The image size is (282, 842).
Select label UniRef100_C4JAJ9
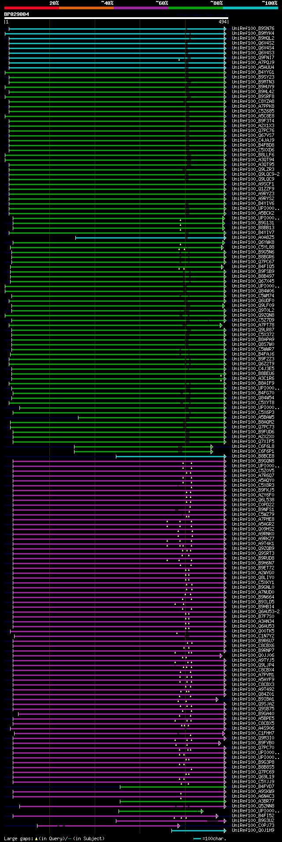253,140
